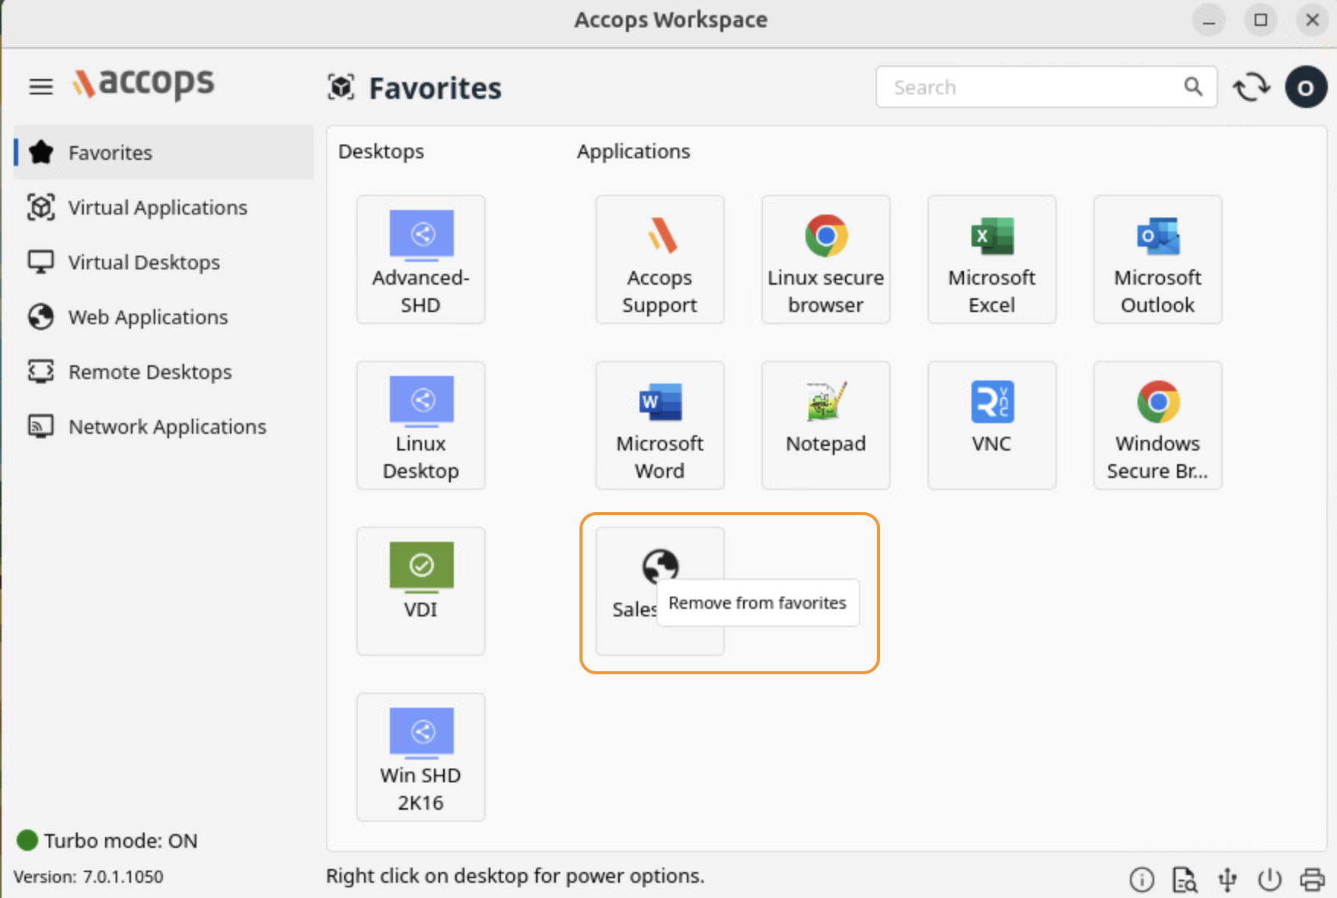This screenshot has width=1337, height=898.
Task: Select Remove from favorites option
Action: 758,603
